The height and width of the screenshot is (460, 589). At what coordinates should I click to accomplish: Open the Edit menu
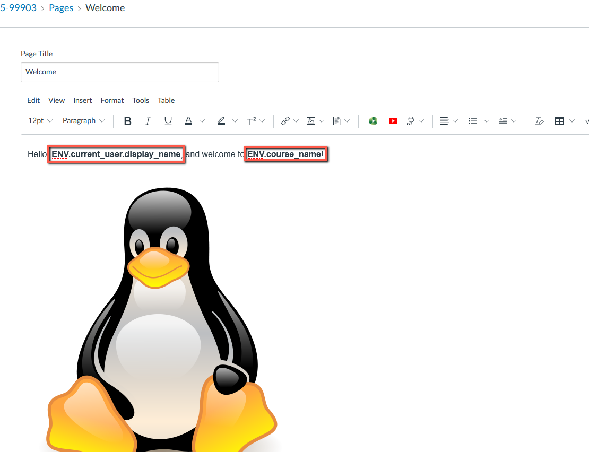coord(33,101)
